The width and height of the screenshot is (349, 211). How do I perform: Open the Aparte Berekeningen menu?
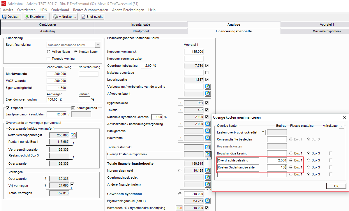pos(128,10)
